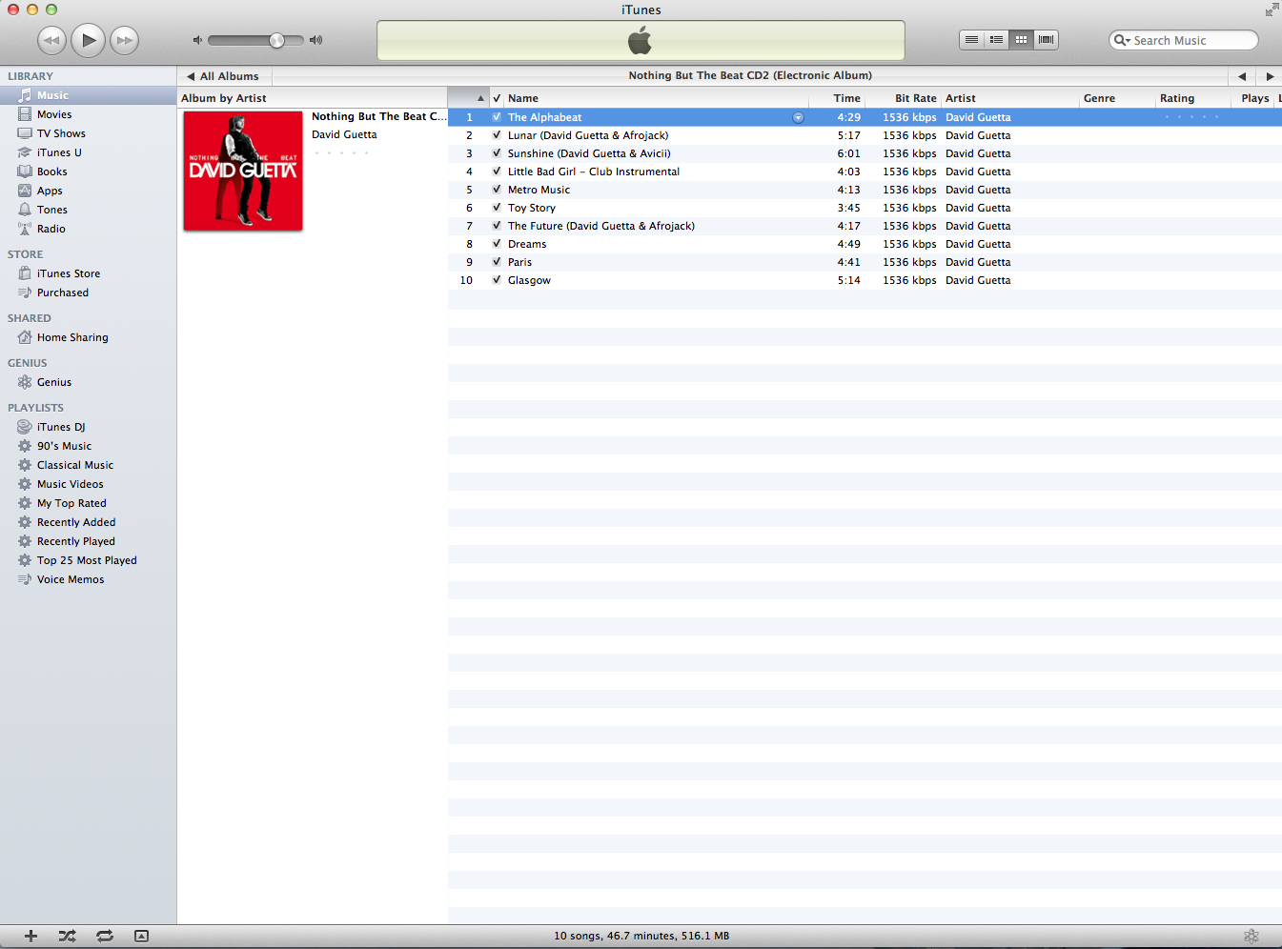The height and width of the screenshot is (949, 1282).
Task: Sort by track number column arrow
Action: [x=469, y=98]
